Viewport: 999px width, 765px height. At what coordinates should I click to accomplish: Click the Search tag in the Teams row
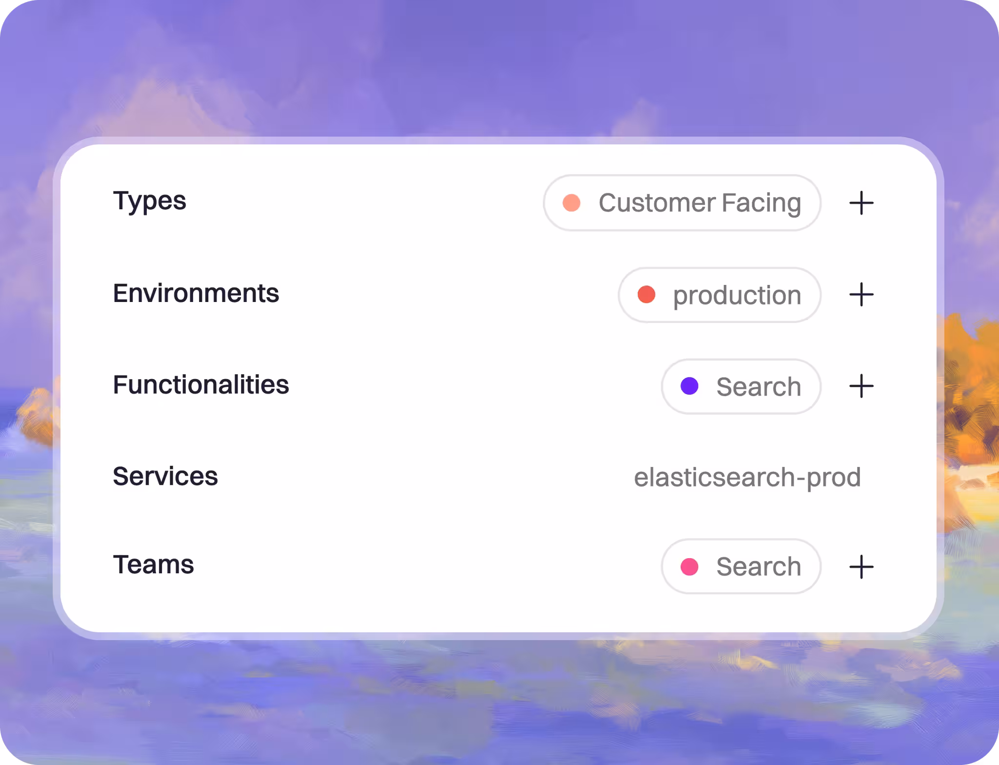tap(741, 566)
